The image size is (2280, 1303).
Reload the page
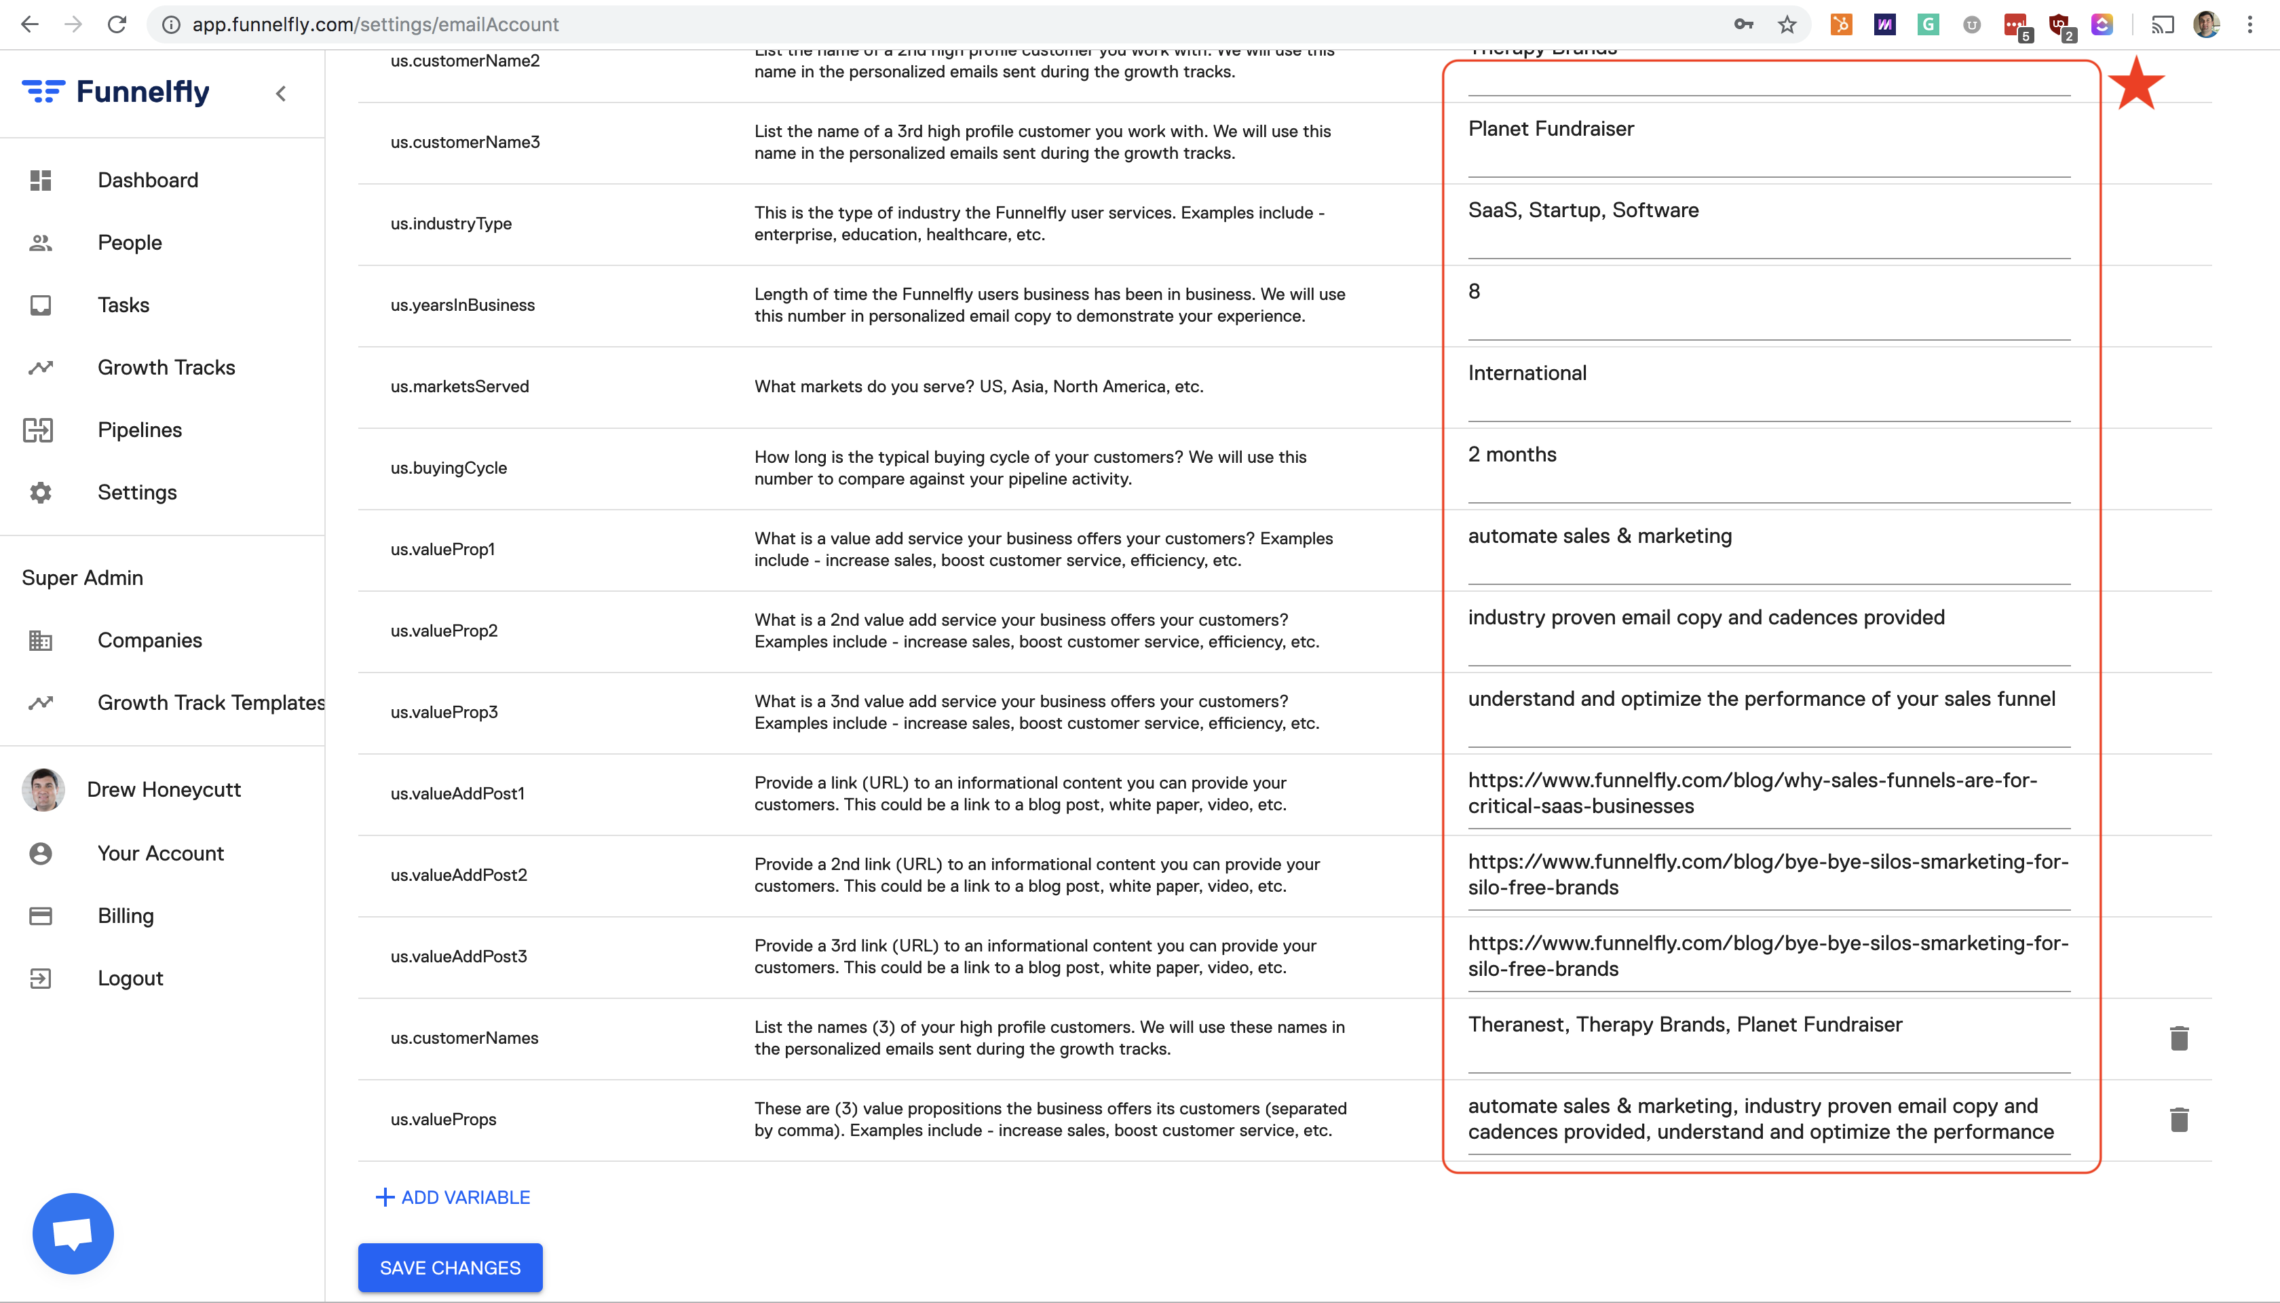(x=117, y=24)
